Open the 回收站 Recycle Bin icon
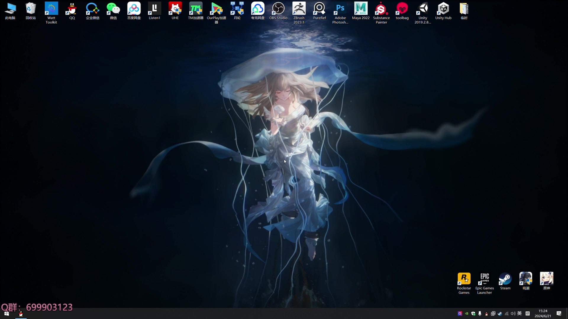Viewport: 568px width, 319px height. point(31,11)
